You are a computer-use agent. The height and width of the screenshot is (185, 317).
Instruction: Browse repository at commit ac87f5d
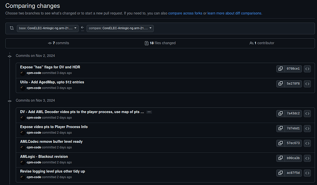click(307, 173)
